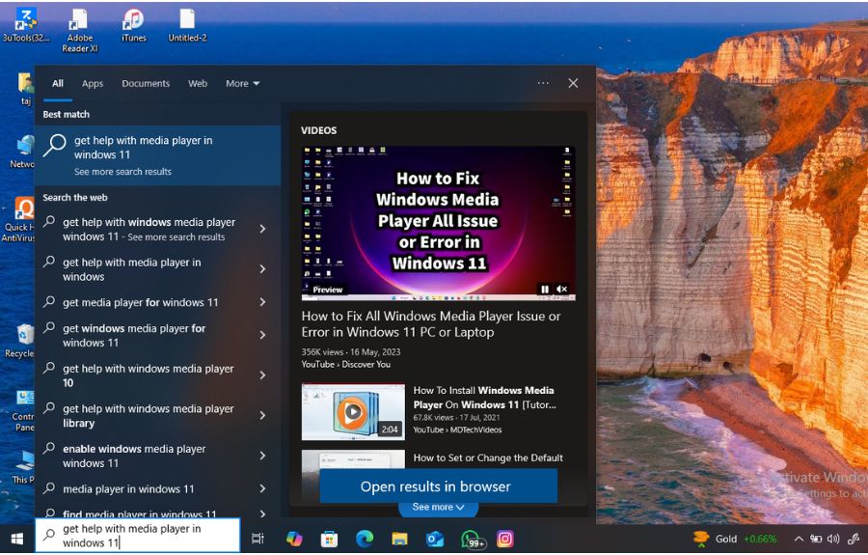Screen dimensions: 868x555
Task: Open Task View on the taskbar
Action: pos(258,539)
